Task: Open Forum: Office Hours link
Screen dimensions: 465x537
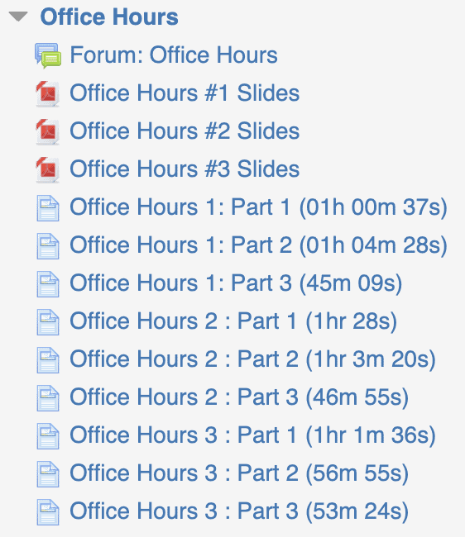Action: (174, 55)
